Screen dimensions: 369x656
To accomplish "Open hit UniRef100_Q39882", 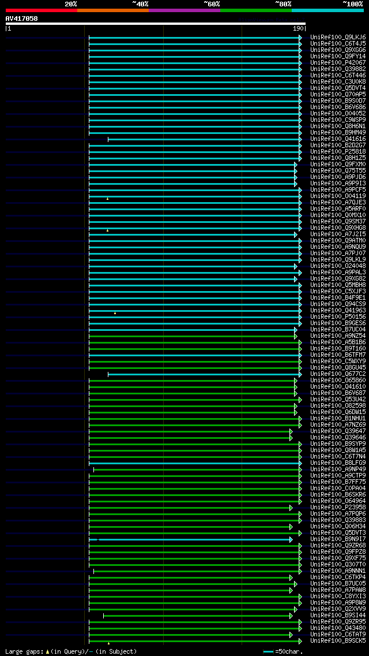I will 338,69.
